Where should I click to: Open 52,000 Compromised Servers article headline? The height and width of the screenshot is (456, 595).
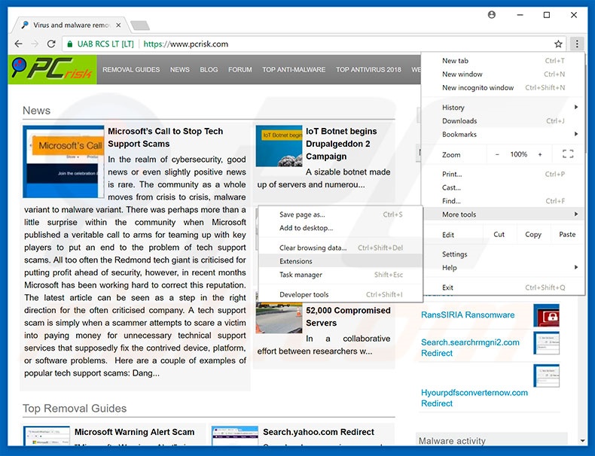348,317
